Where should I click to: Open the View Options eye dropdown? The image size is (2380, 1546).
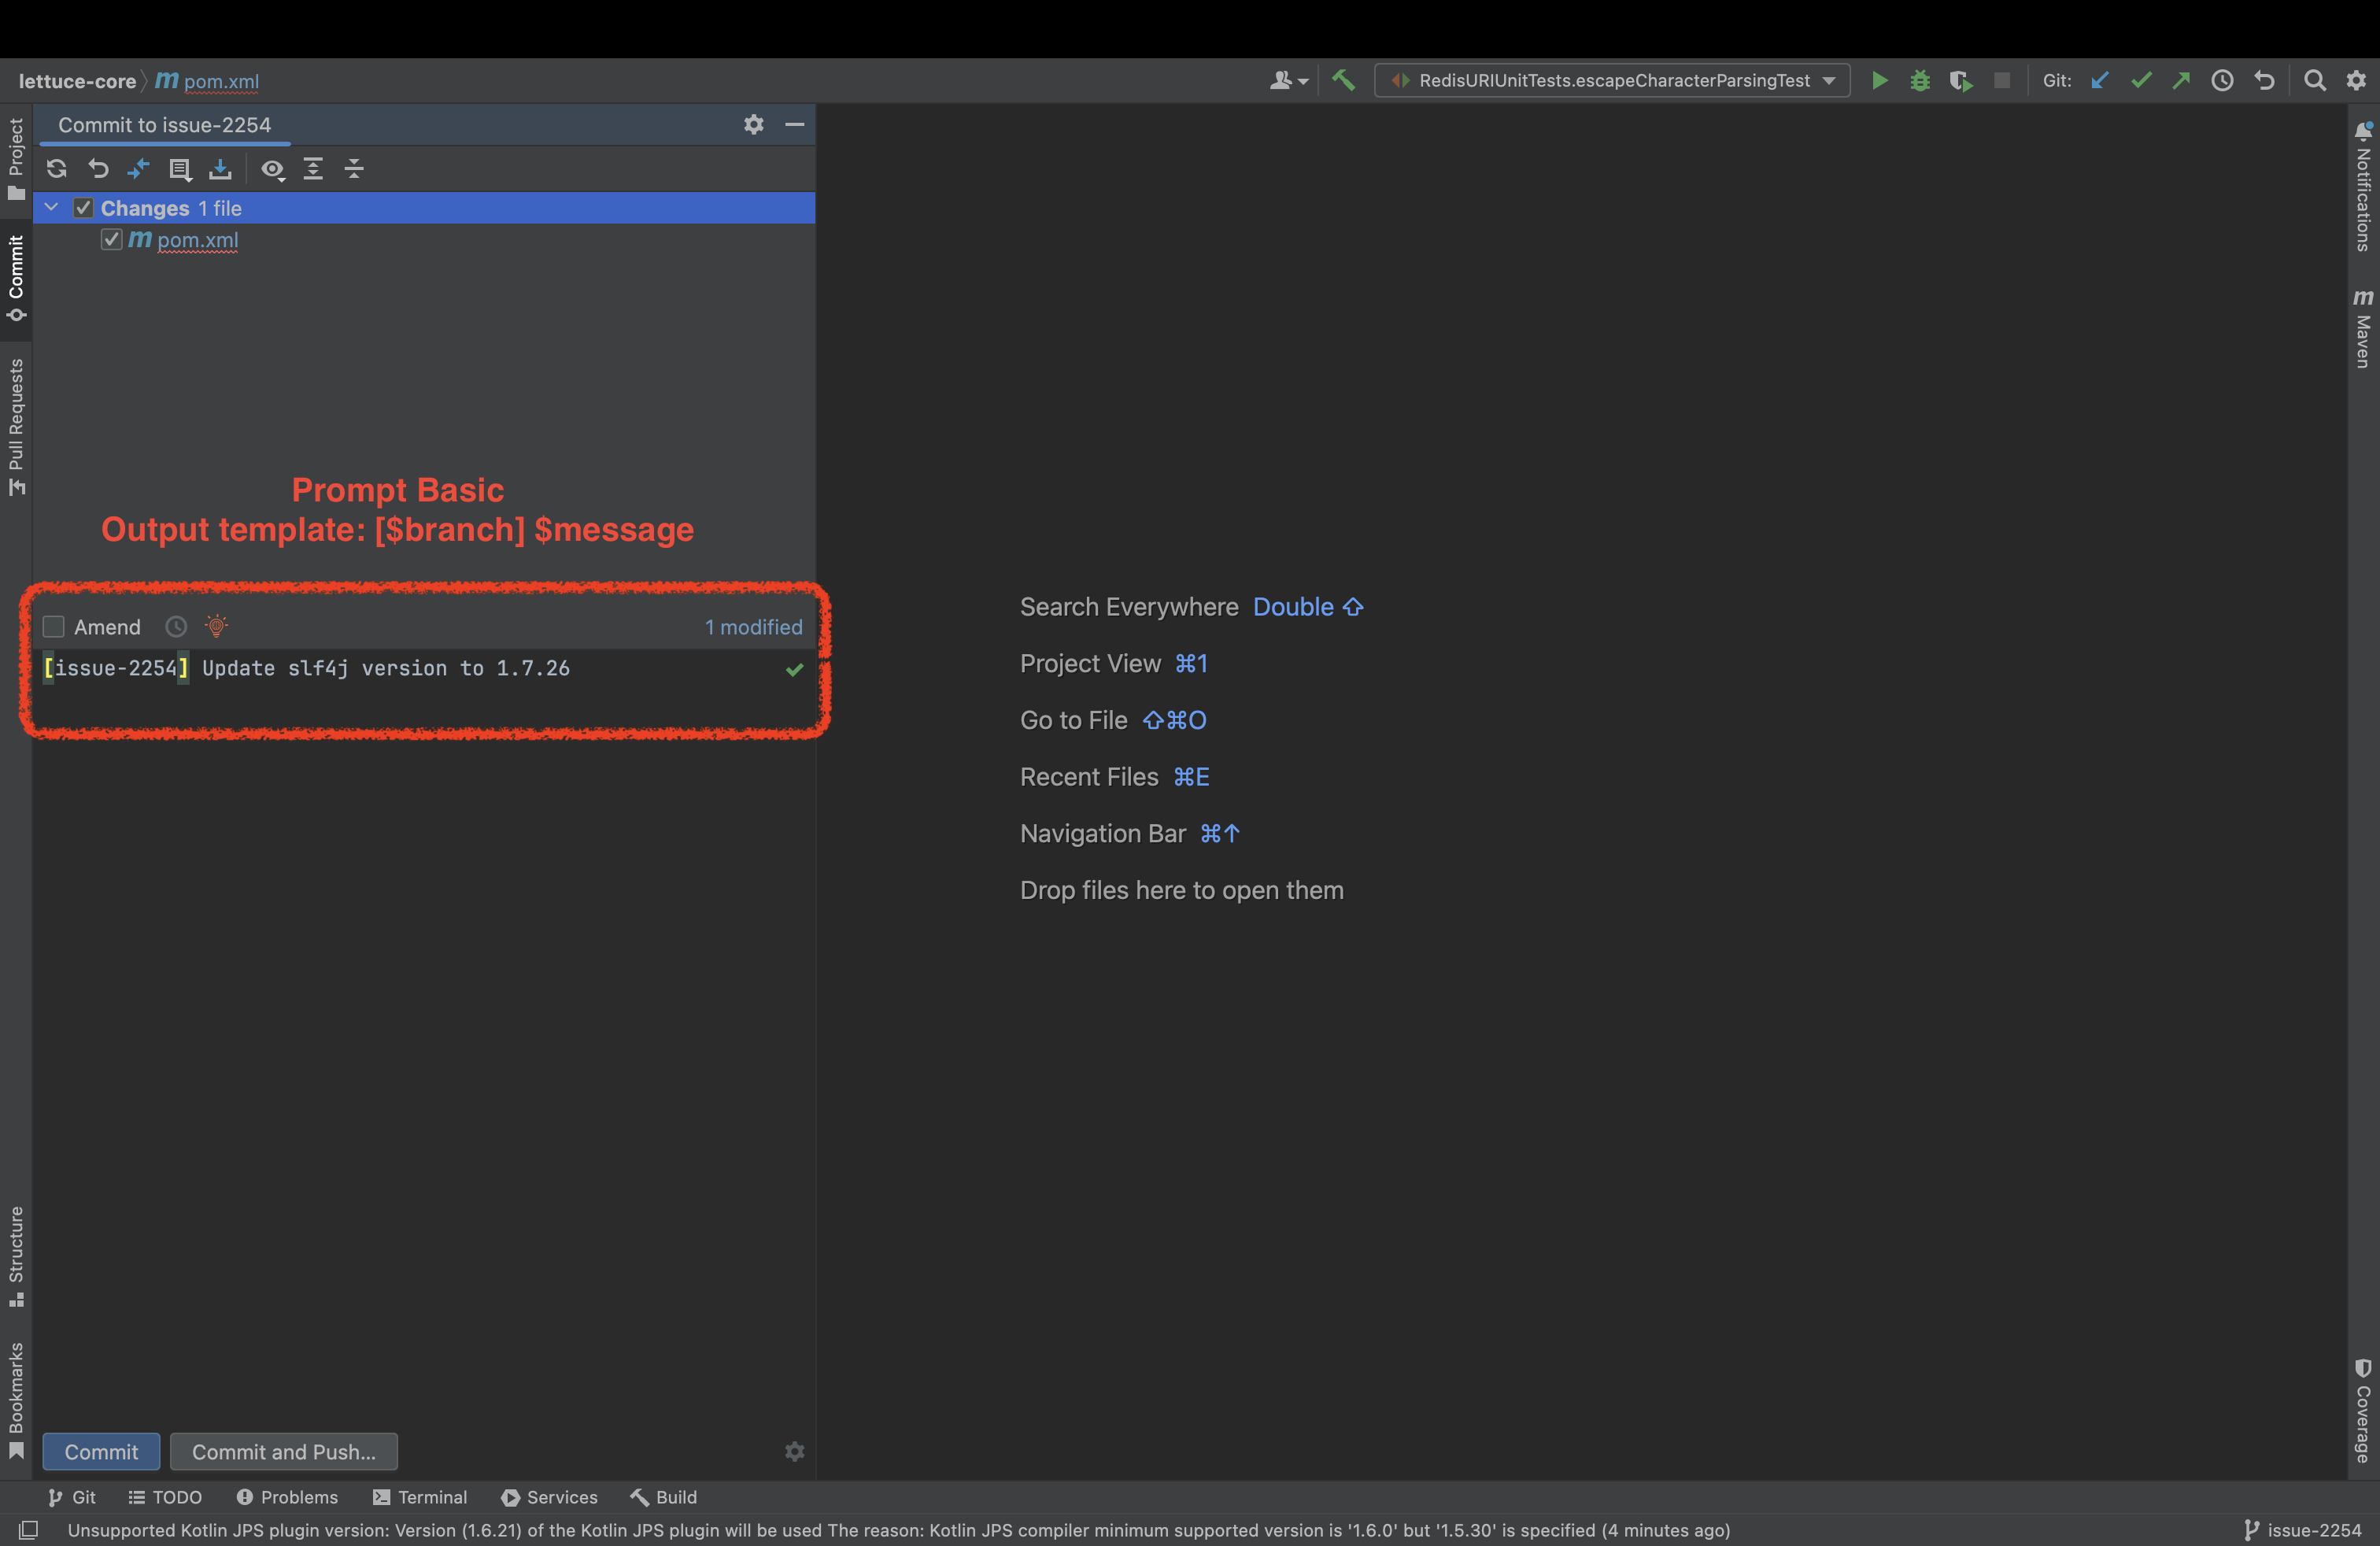[273, 169]
